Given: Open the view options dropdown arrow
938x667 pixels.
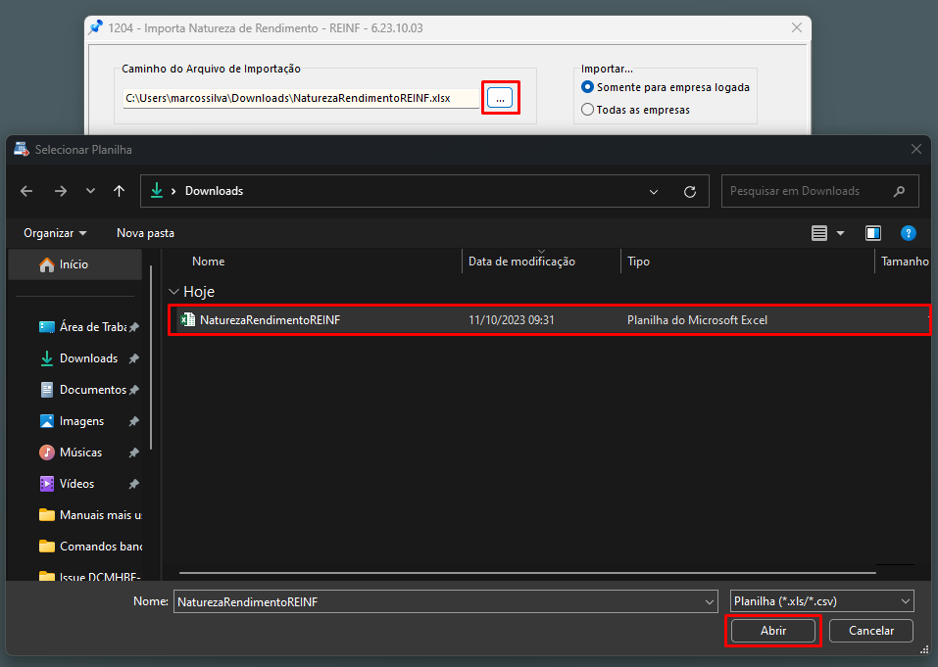Looking at the screenshot, I should [841, 233].
